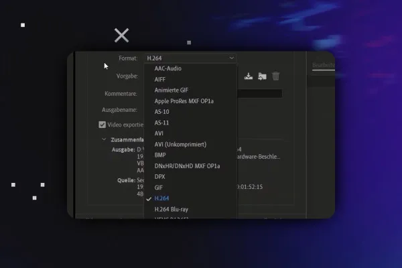Viewport: 402px width, 268px height.
Task: Click the delete preset trash icon
Action: click(275, 76)
